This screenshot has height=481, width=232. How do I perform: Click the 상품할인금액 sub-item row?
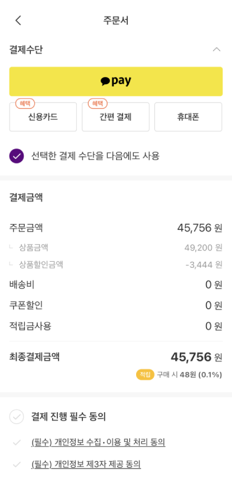tap(116, 264)
